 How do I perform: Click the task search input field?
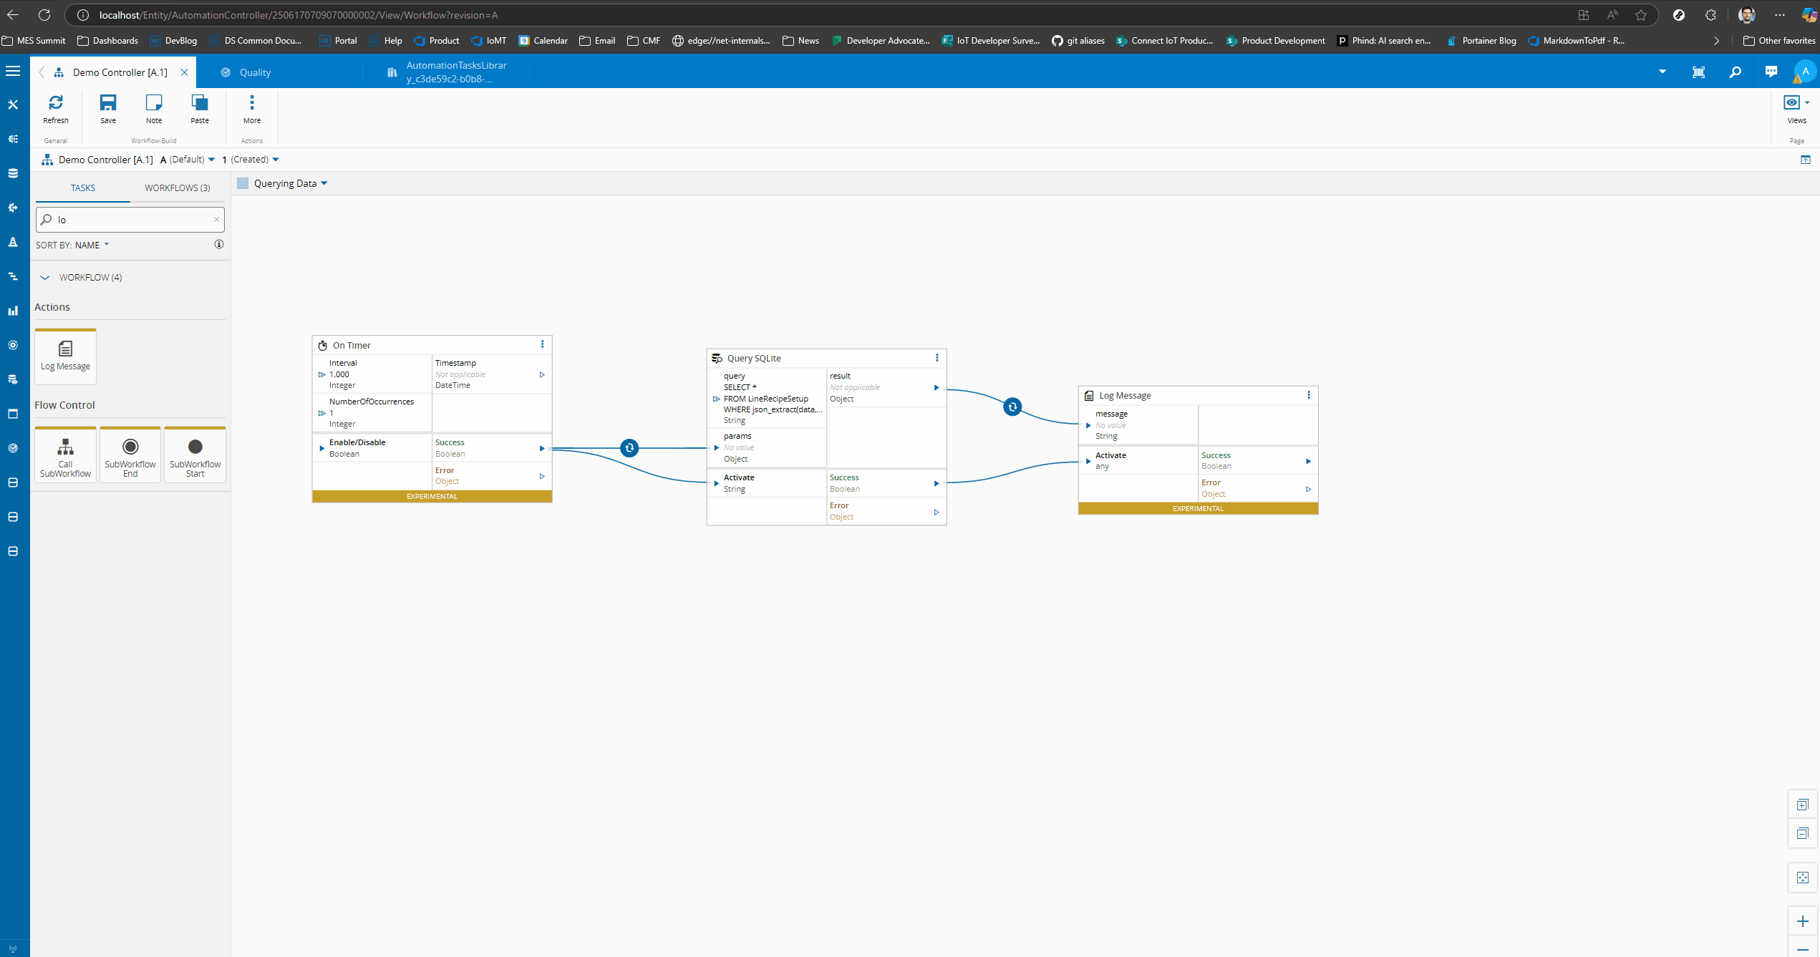coord(132,220)
